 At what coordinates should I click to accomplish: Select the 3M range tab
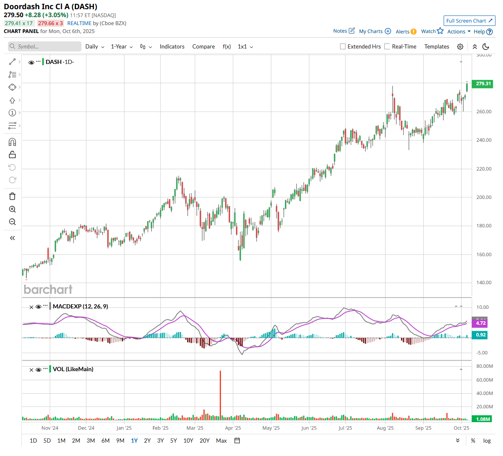click(x=91, y=441)
